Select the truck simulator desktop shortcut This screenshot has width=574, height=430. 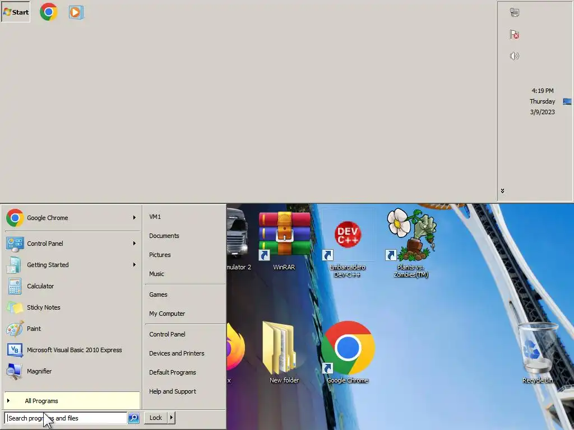(239, 240)
